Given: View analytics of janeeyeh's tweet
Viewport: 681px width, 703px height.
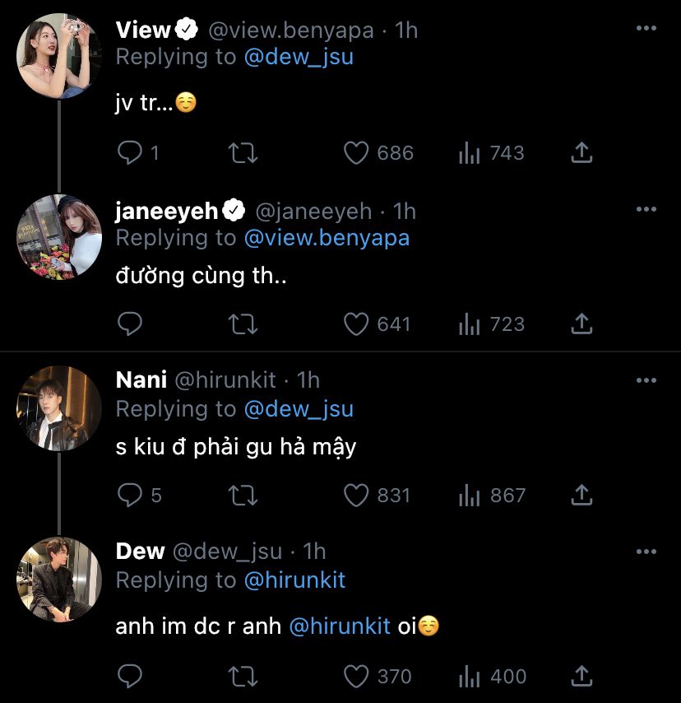Looking at the screenshot, I should (470, 324).
